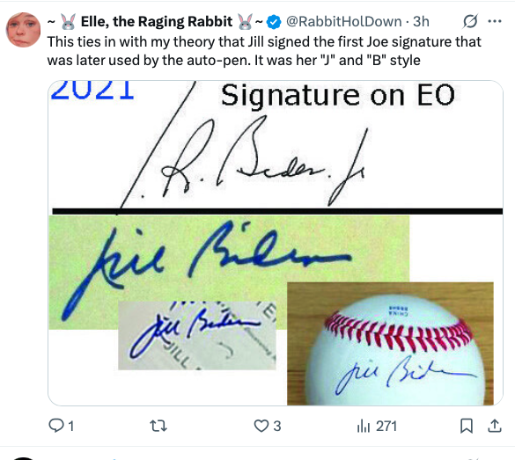The width and height of the screenshot is (515, 460).
Task: Bookmark the post with ribbon icon
Action: click(x=467, y=426)
